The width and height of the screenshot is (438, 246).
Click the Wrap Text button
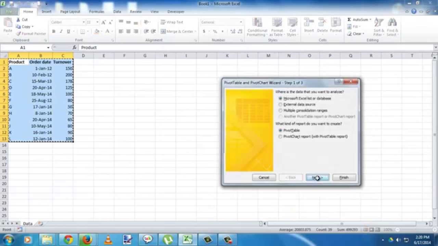172,22
